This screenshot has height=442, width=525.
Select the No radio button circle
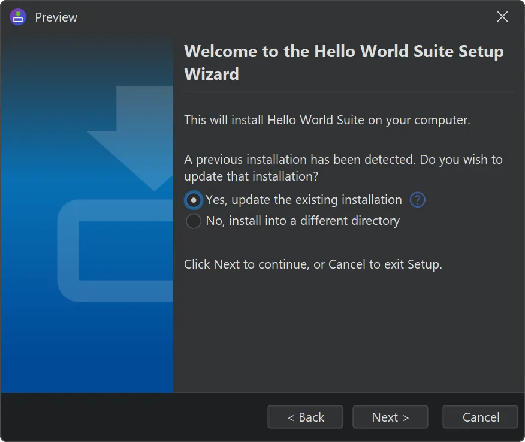pyautogui.click(x=194, y=221)
